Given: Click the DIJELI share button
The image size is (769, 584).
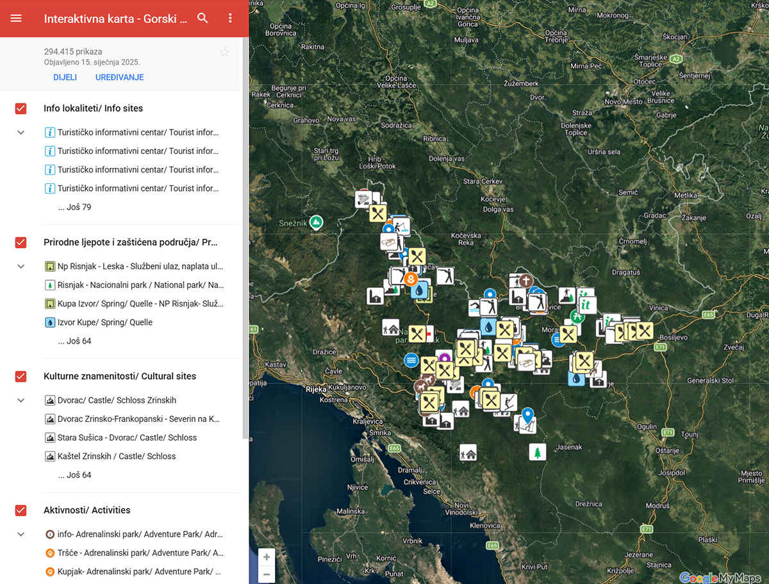Looking at the screenshot, I should point(65,78).
